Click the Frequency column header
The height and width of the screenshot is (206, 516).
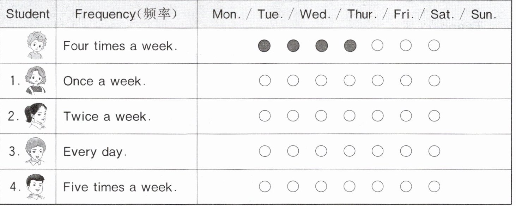click(126, 14)
